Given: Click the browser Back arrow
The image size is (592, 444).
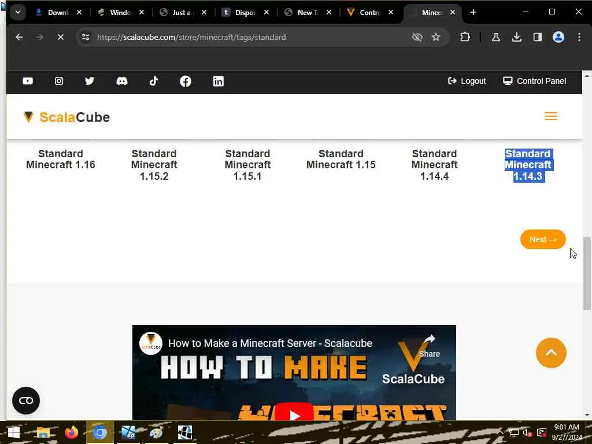Looking at the screenshot, I should pyautogui.click(x=19, y=37).
